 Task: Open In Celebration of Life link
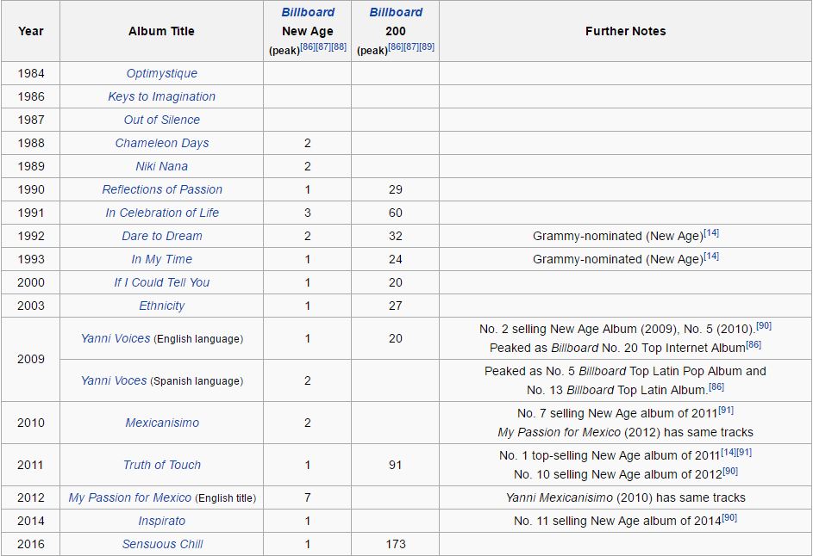(161, 213)
